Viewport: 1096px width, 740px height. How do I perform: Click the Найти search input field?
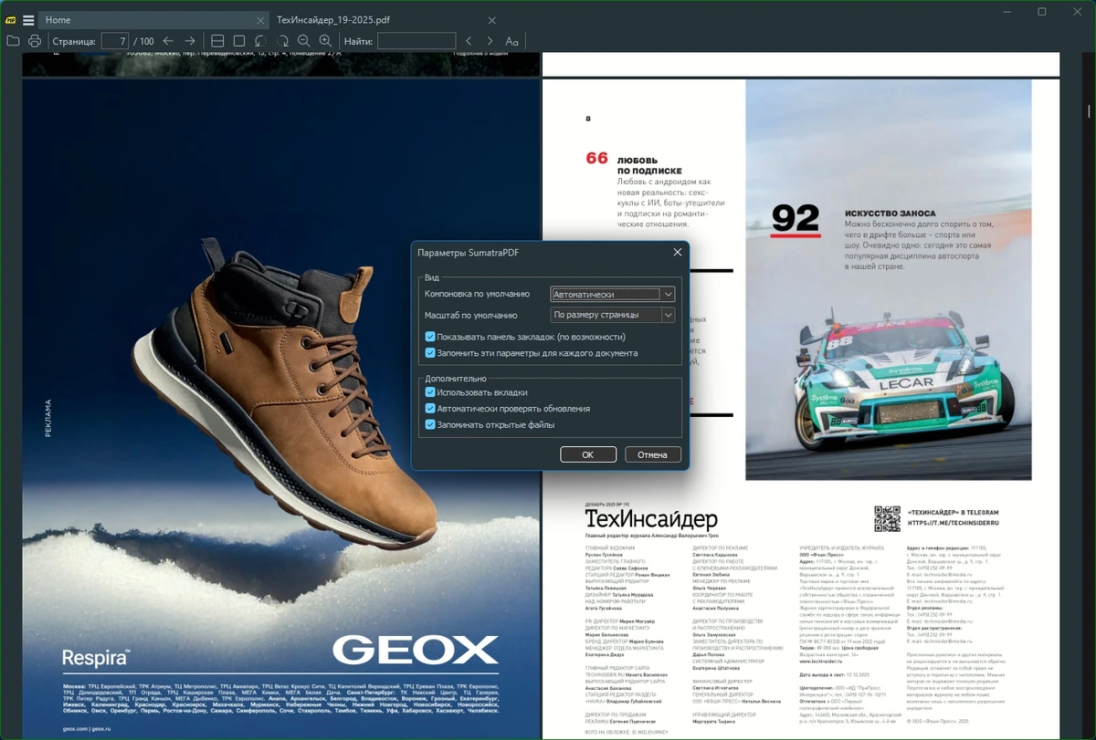[416, 41]
